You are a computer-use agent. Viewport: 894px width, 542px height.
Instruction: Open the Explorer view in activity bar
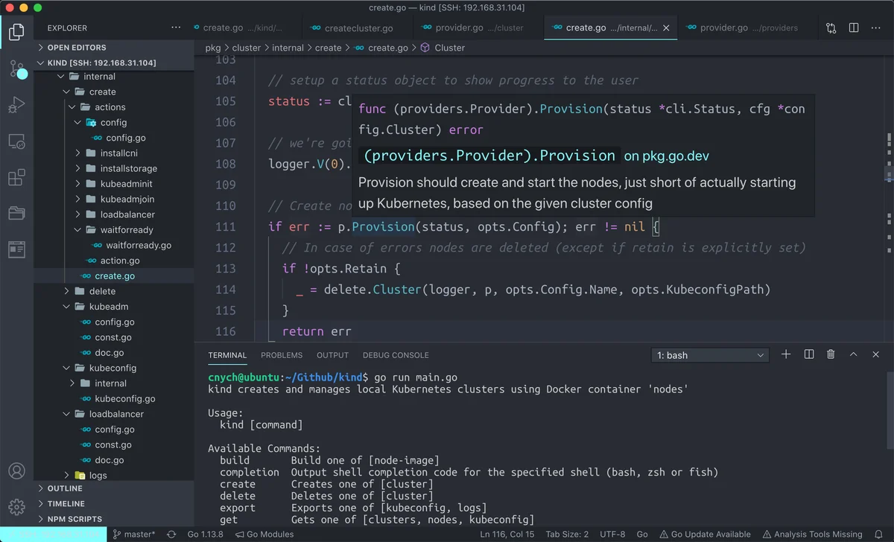click(16, 31)
